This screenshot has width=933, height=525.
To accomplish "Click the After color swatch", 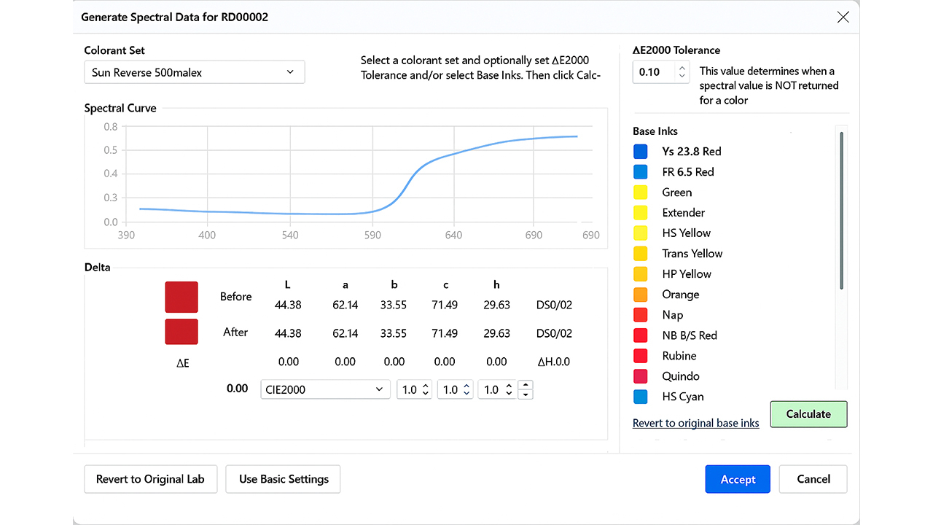I will pyautogui.click(x=181, y=332).
